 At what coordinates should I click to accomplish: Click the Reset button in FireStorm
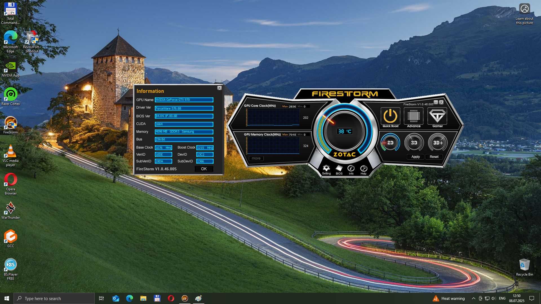pos(434,157)
